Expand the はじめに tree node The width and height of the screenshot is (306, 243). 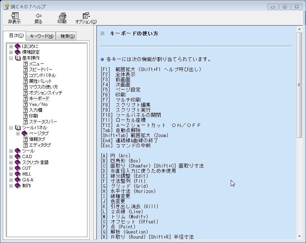pyautogui.click(x=11, y=46)
